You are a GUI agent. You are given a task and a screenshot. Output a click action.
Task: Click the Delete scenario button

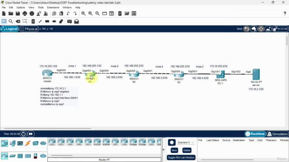click(x=186, y=150)
